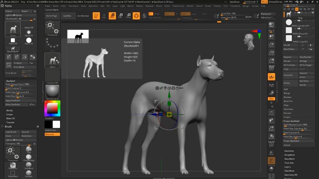This screenshot has width=319, height=179.
Task: Select the Zoom3D icon on right shelf
Action: (x=271, y=128)
